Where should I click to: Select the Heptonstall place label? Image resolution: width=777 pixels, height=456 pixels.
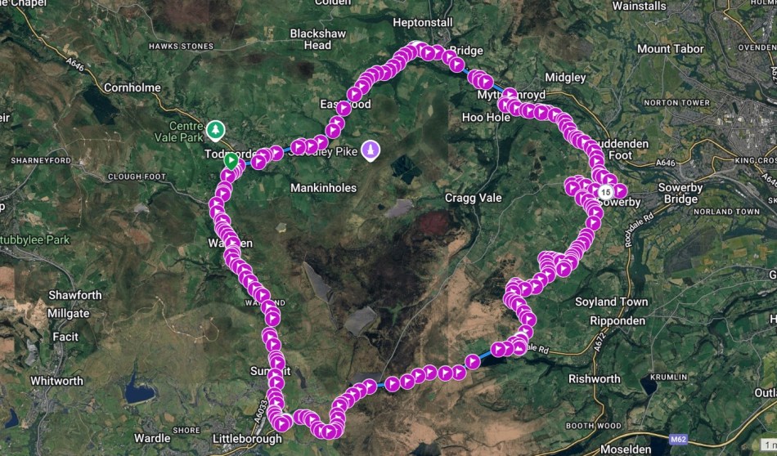[x=423, y=22]
